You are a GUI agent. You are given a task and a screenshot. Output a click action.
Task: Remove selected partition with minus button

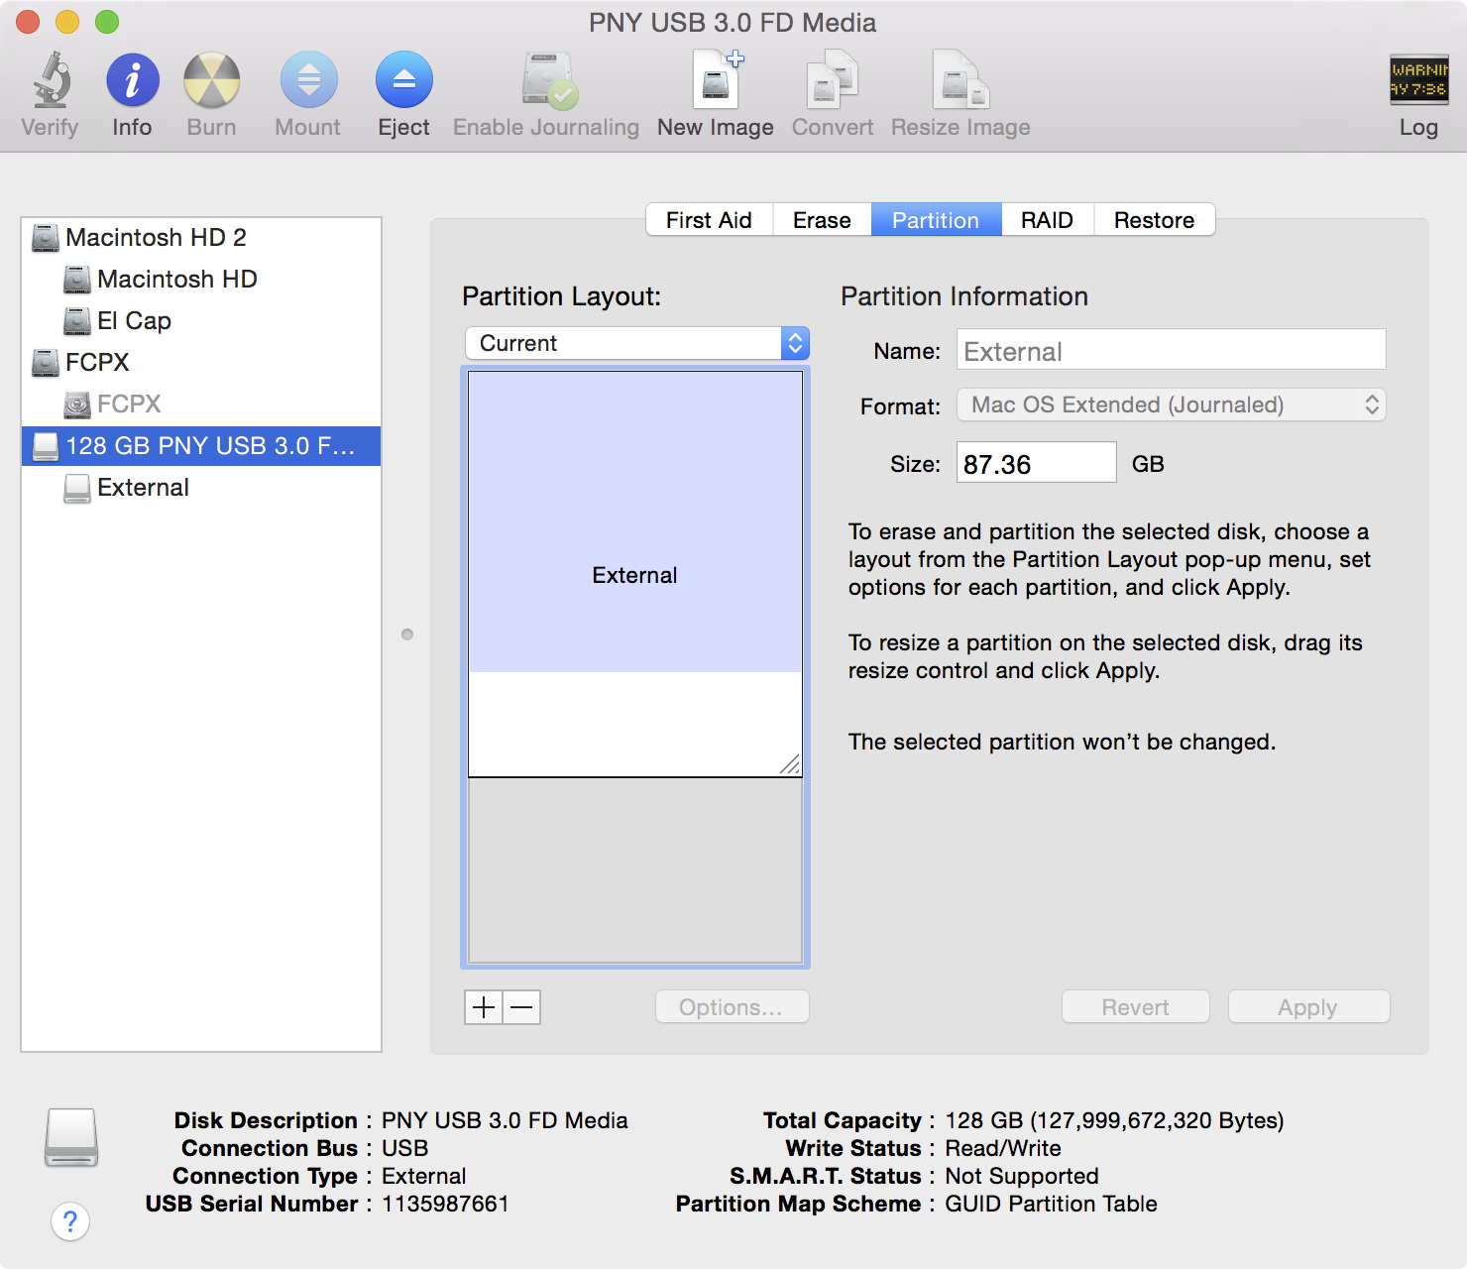click(x=521, y=1006)
